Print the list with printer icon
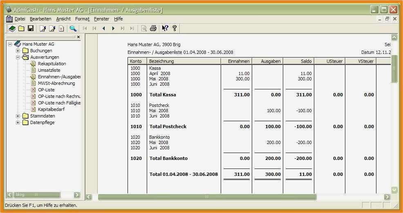 [153, 29]
